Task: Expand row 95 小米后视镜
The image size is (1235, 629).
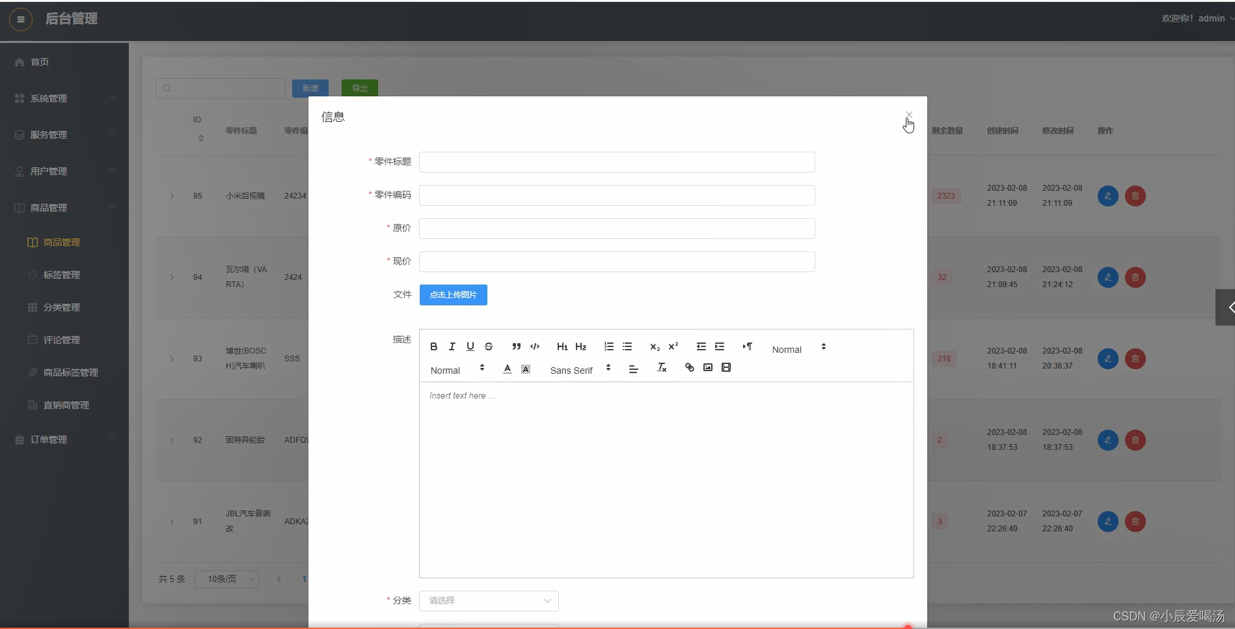Action: click(x=172, y=196)
